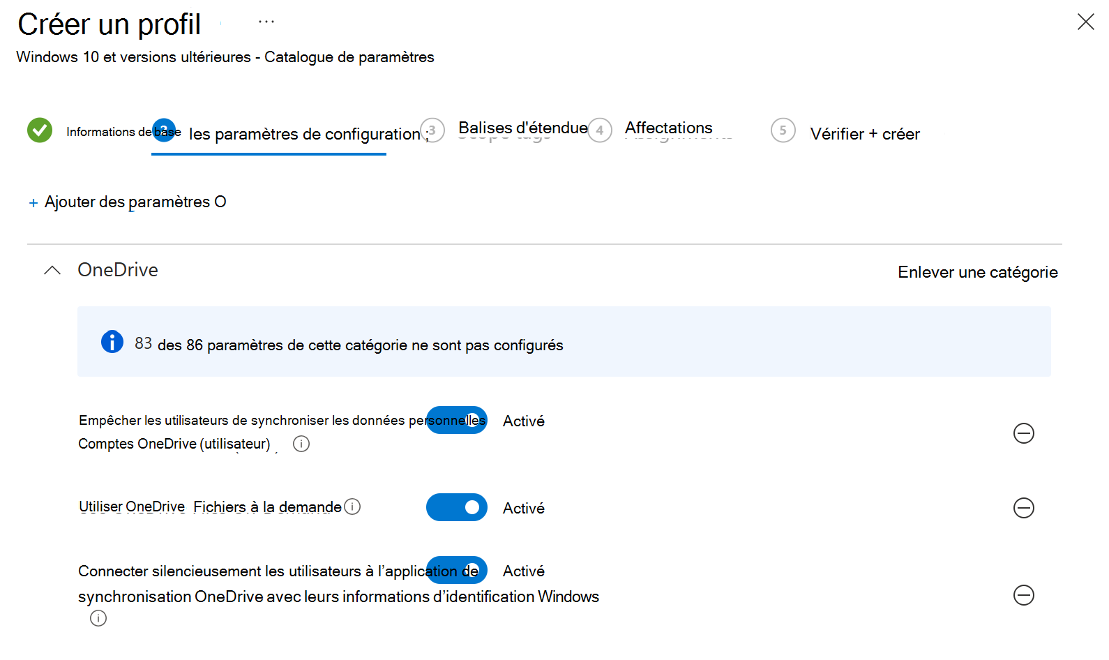Click the step 3 circle icon
The height and width of the screenshot is (660, 1109).
click(x=432, y=130)
